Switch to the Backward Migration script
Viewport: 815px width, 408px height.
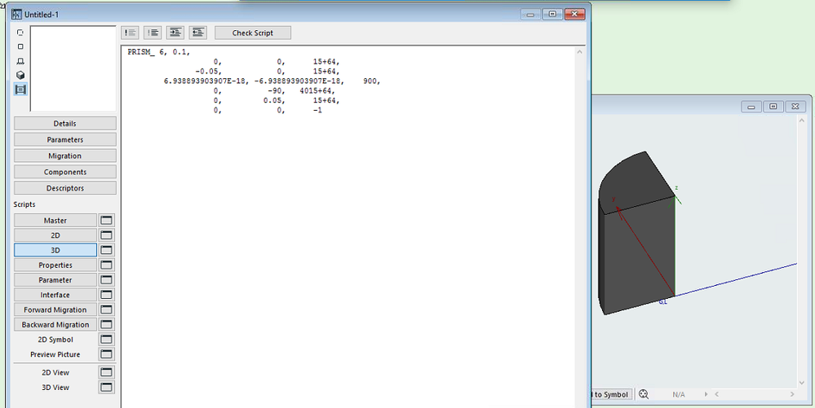[55, 324]
